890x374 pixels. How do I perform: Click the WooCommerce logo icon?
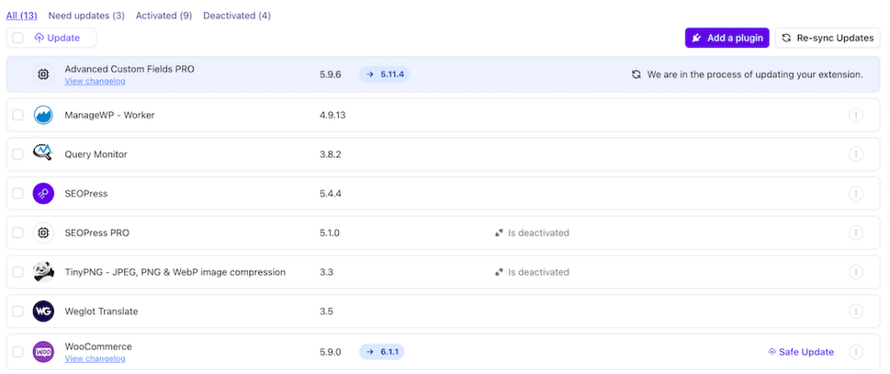43,352
